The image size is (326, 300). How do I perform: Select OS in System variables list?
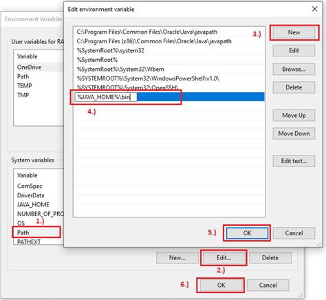tap(39, 223)
